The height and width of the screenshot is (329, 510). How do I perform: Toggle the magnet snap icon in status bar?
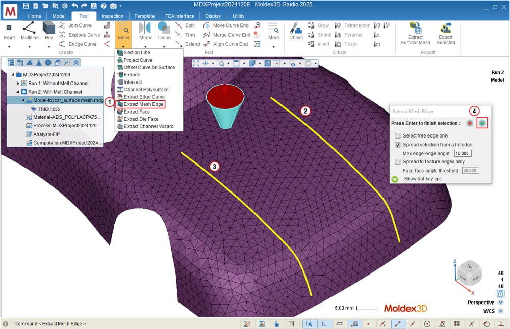click(354, 324)
